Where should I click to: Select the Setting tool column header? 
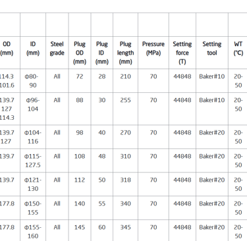[x=212, y=49]
